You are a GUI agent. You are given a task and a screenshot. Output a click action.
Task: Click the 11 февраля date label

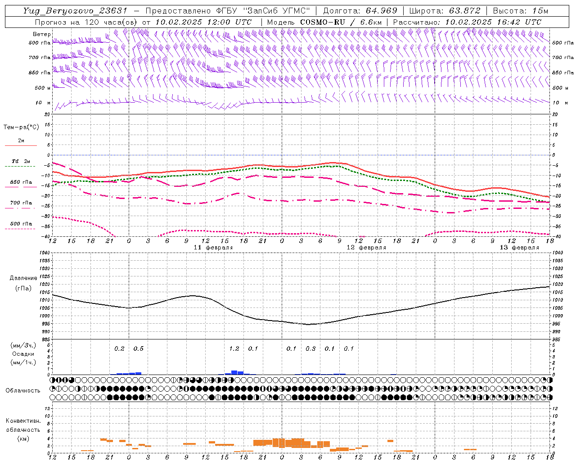[213, 248]
